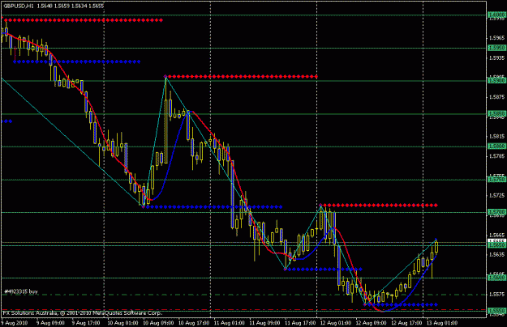This screenshot has width=507, height=327.
Task: Click the FX Solutions Australia copyright text
Action: (x=83, y=312)
